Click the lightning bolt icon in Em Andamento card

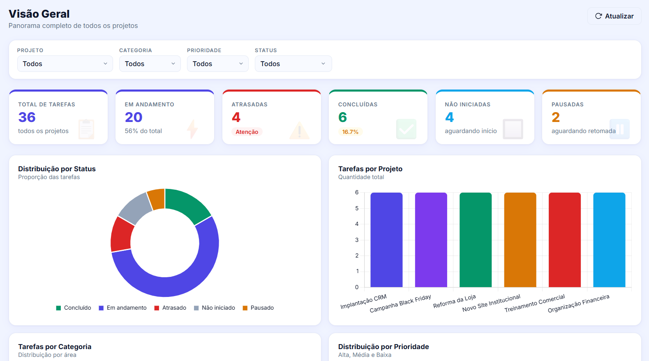click(x=192, y=129)
